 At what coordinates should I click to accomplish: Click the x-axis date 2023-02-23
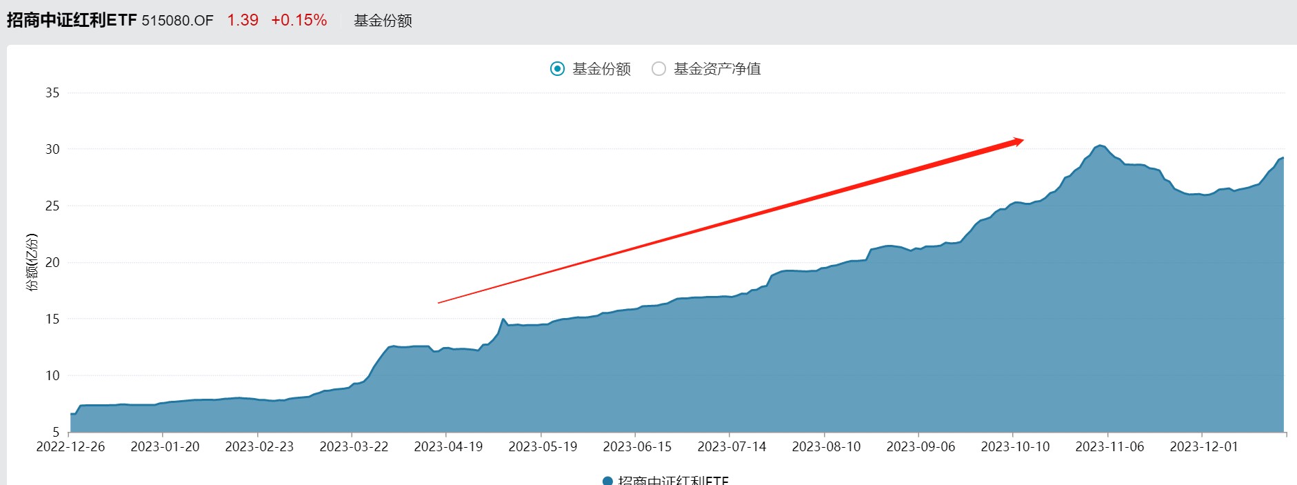pos(259,446)
